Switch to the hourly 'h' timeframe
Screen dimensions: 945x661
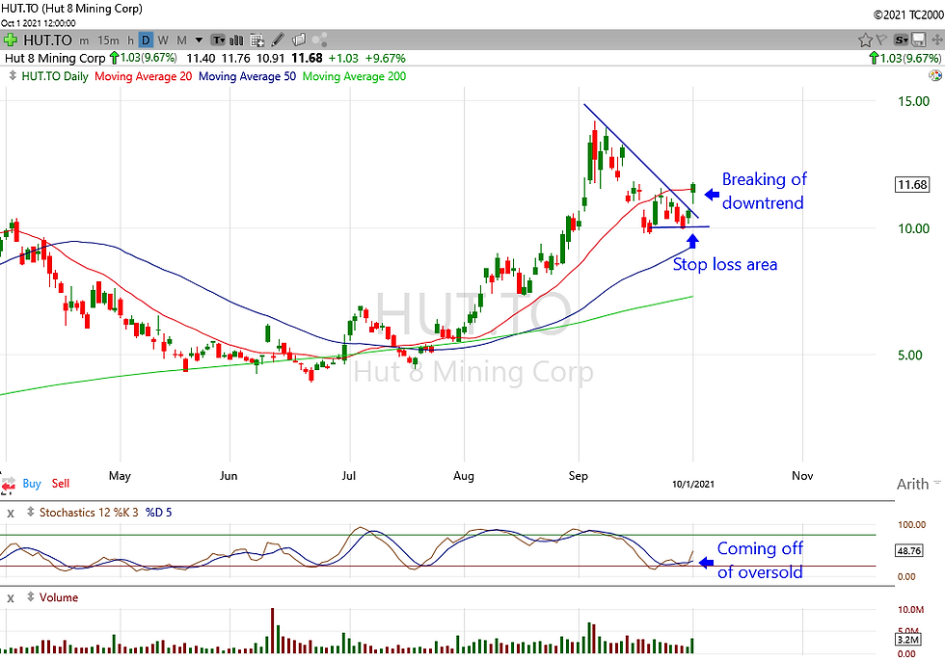point(130,40)
